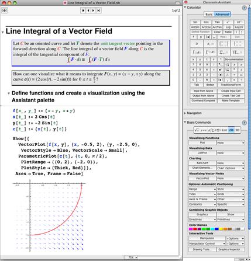Click the Manipulate button
Screen dimensions: 251x261
tap(207, 238)
